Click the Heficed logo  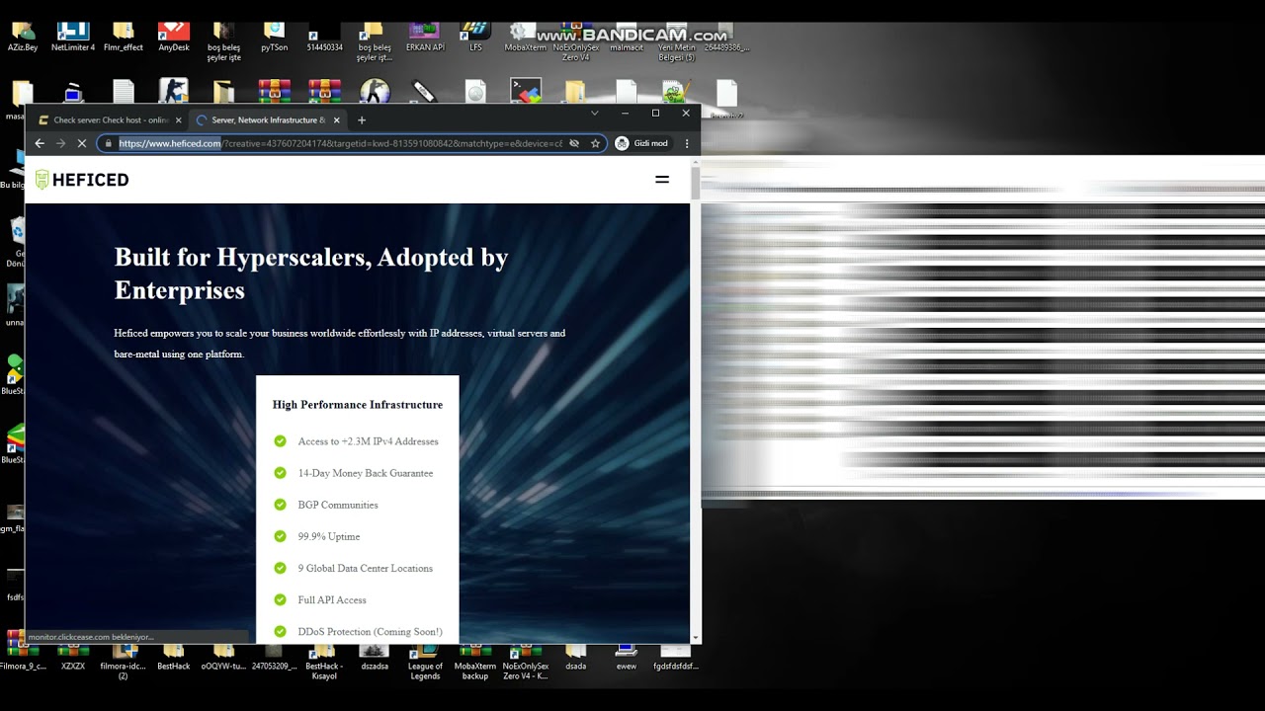[82, 180]
